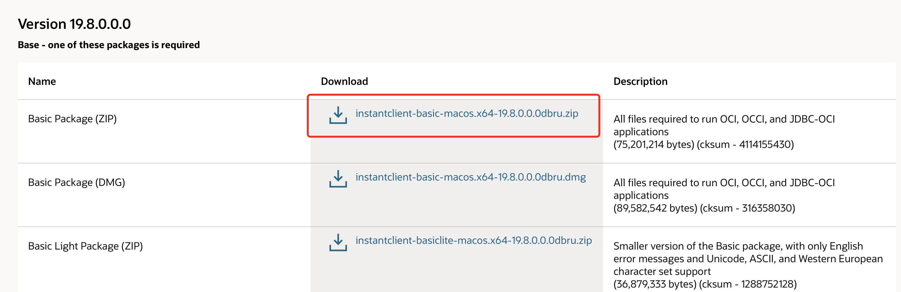Screen dimensions: 901x292
Task: Click the Version 19.8.0.0.0 heading
Action: [75, 23]
